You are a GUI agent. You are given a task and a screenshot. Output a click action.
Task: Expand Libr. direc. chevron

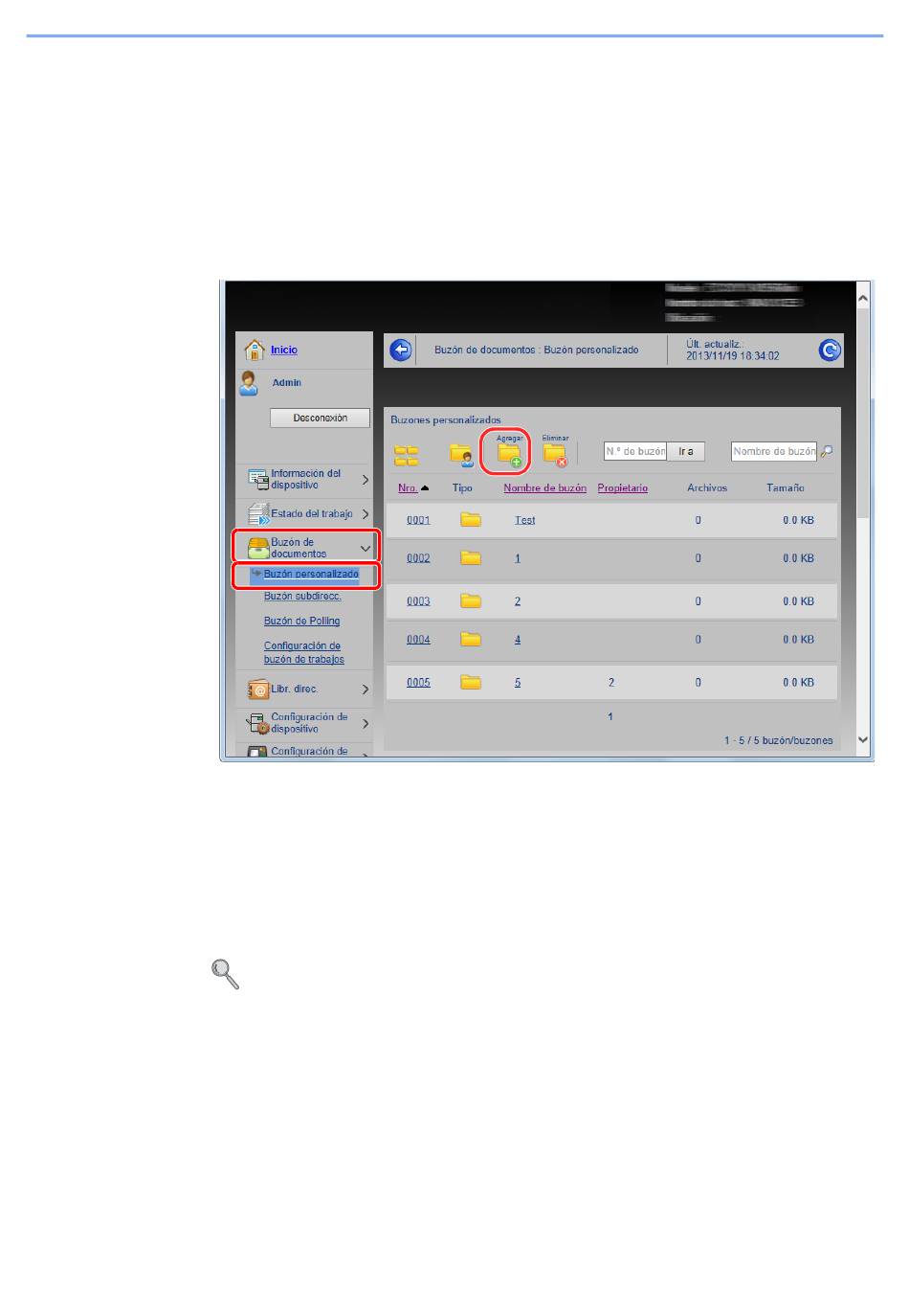(x=365, y=690)
